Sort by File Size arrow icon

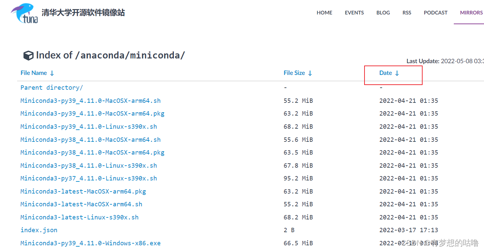point(310,73)
